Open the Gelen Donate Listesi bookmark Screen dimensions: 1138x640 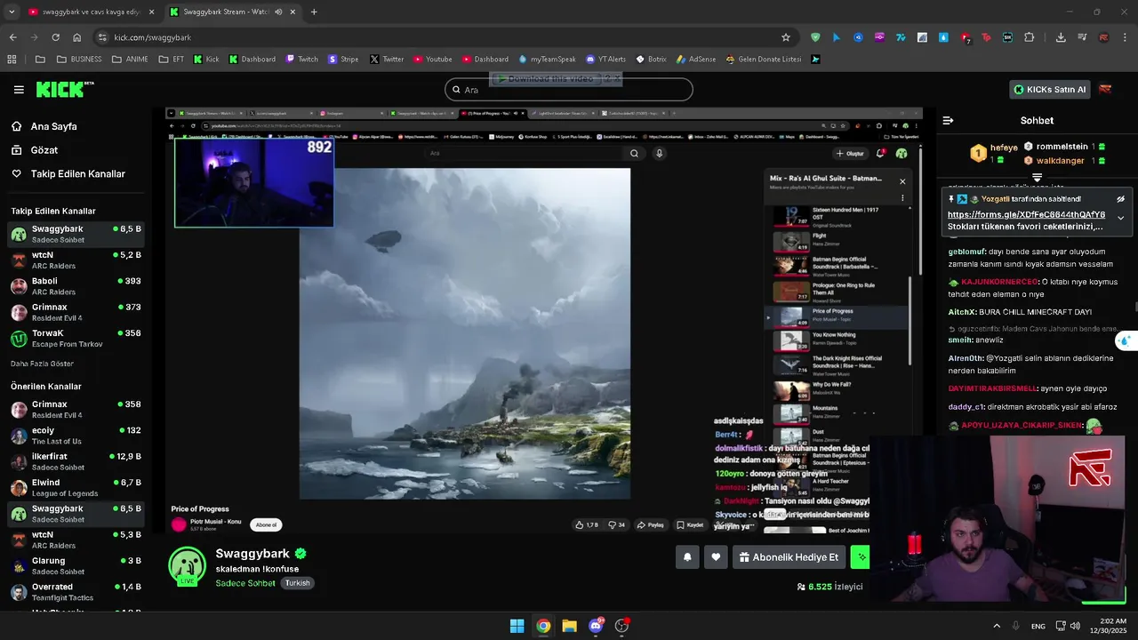[764, 60]
